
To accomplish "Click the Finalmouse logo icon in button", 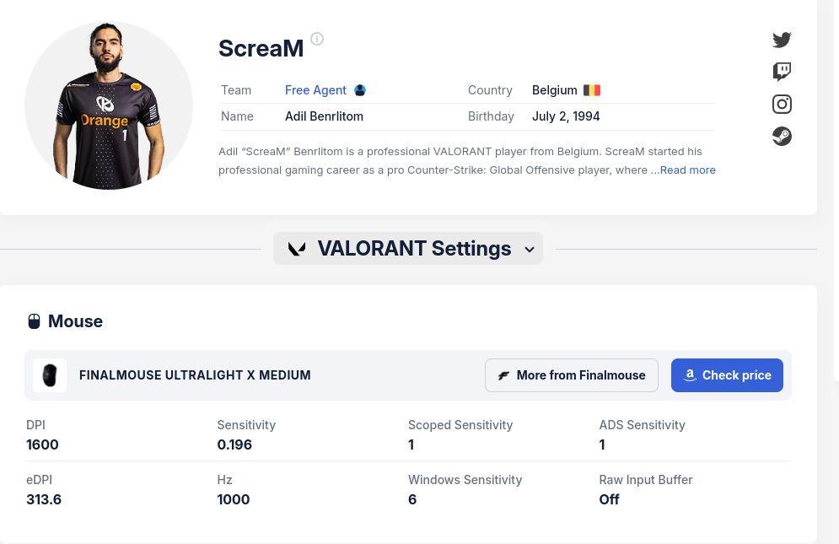I will coord(503,375).
